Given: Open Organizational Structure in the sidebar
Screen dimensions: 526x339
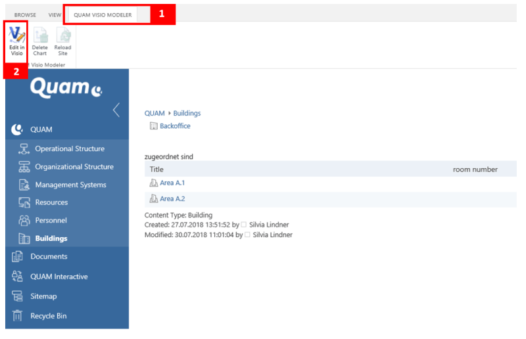Looking at the screenshot, I should [74, 167].
